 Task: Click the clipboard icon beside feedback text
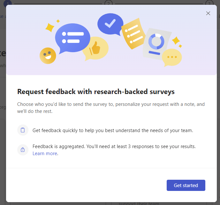tap(23, 130)
